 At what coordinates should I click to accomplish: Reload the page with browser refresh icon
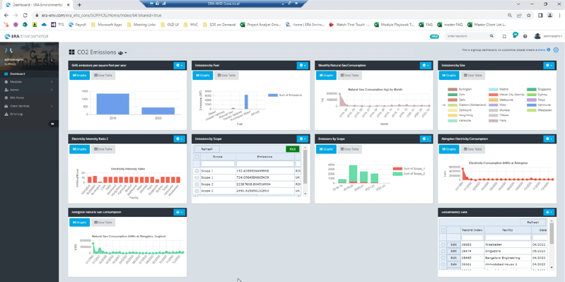[x=25, y=16]
